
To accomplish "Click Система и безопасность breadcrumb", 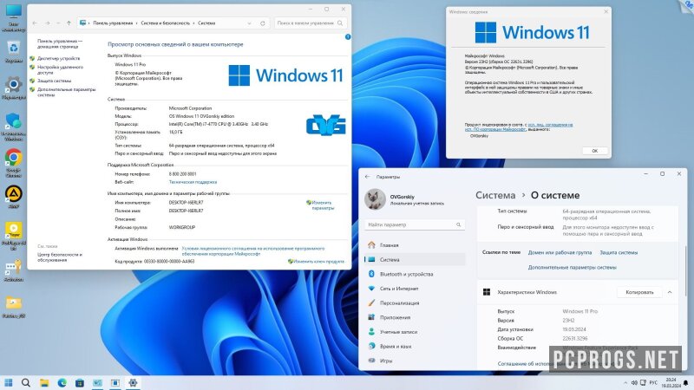I will [165, 23].
